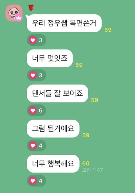This screenshot has height=193, width=135.
Task: Tap heart icon under 댄서들 잘 보이죠
Action: click(x=33, y=110)
